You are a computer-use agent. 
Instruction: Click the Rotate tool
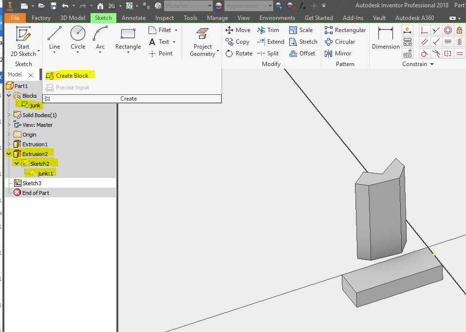239,53
